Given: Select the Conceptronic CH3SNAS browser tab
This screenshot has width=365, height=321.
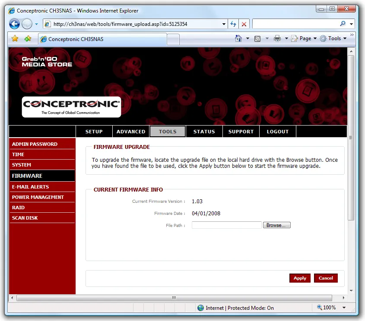Looking at the screenshot, I should tap(102, 39).
